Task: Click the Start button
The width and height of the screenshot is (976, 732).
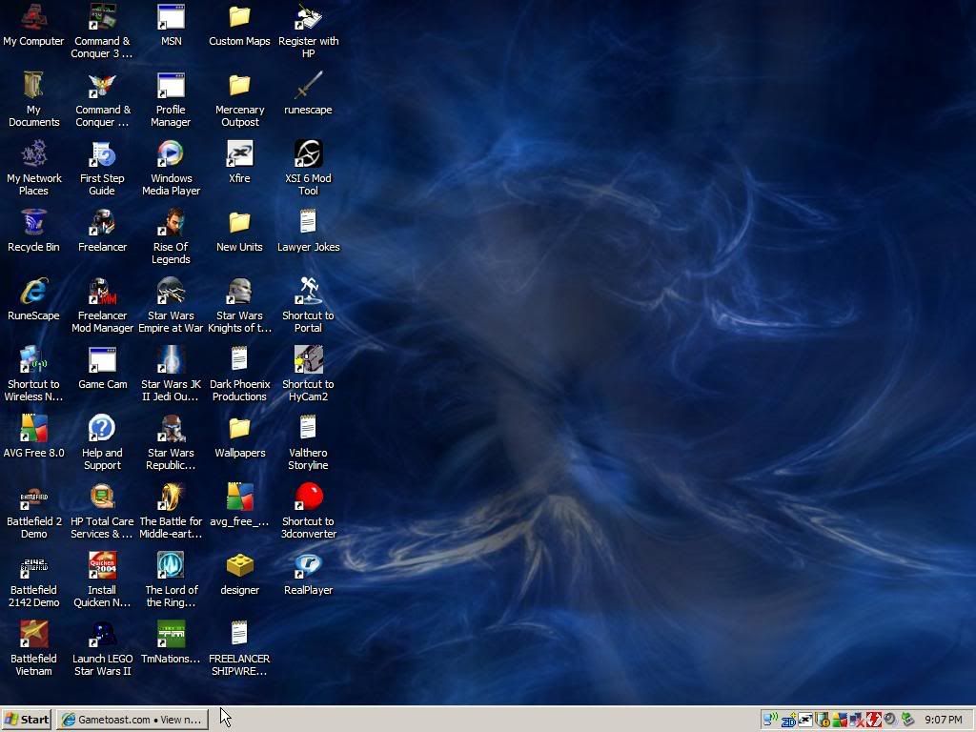Action: [x=27, y=720]
